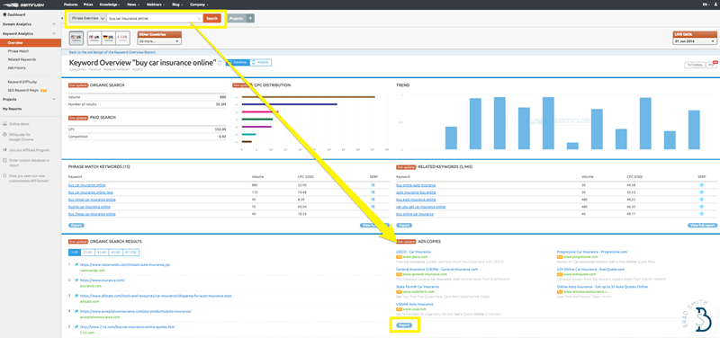
Task: Select the US country database
Action: pyautogui.click(x=76, y=38)
